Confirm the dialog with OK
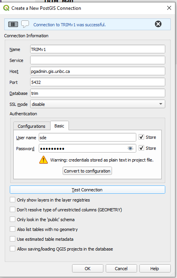Viewport: 177px width, 278px height. (x=88, y=269)
